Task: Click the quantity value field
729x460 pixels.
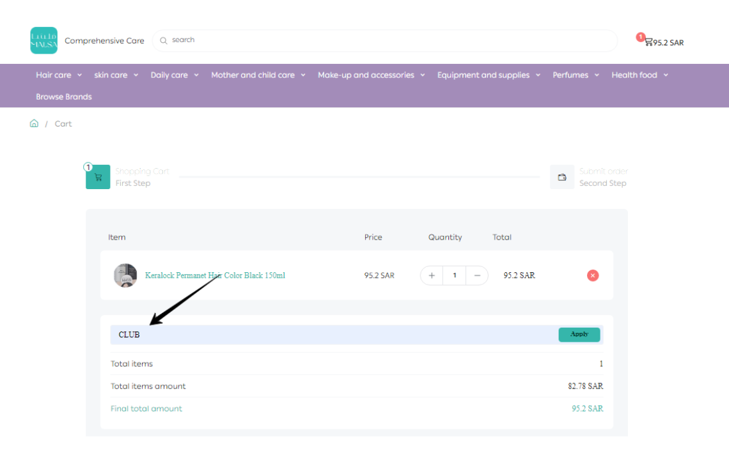Action: 454,275
